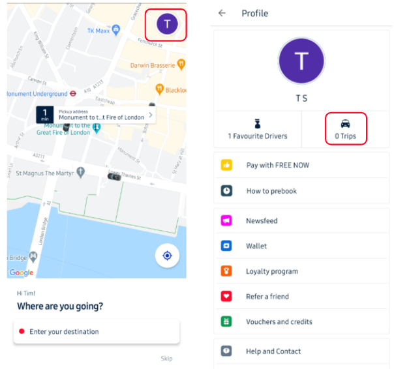394x369 pixels.
Task: Click the Pay with FREE NOW thumbs-up icon
Action: click(226, 165)
